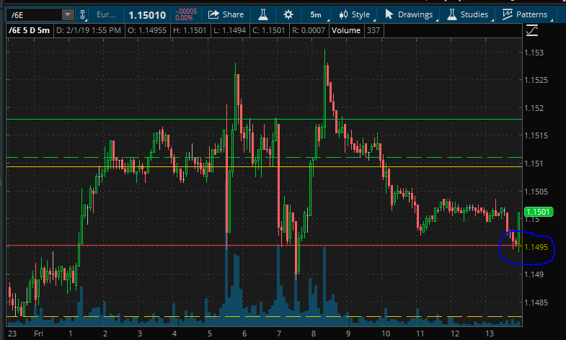
Task: Click the '/6E 5 D 5m' chart title label
Action: [x=30, y=30]
